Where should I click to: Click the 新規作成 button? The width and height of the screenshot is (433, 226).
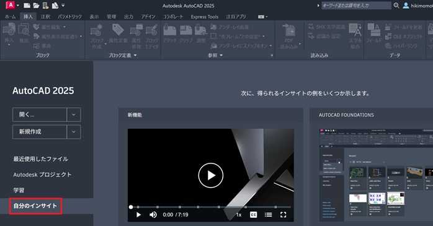tap(40, 132)
